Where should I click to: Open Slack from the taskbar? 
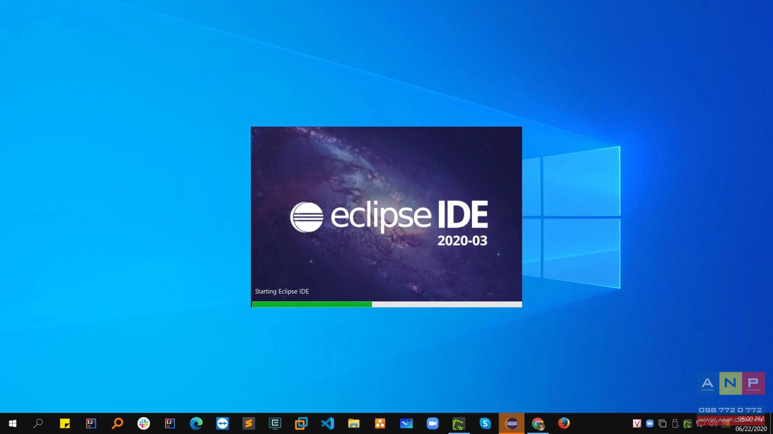(143, 423)
